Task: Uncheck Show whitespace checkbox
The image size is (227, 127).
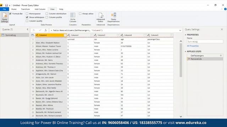Action: coord(27,17)
